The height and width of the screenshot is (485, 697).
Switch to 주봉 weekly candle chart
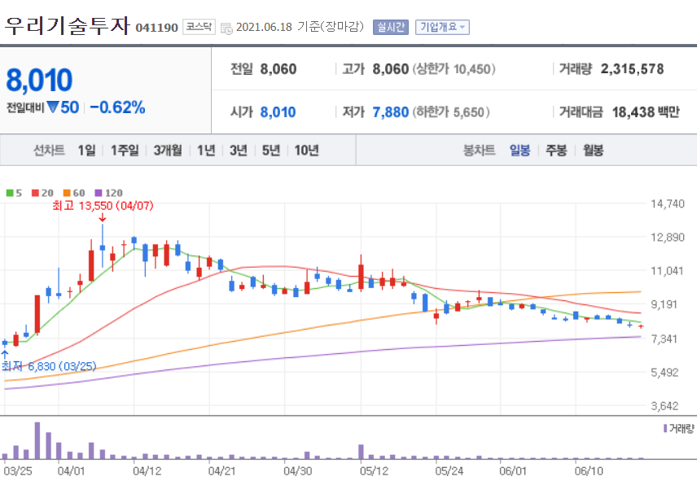point(556,151)
